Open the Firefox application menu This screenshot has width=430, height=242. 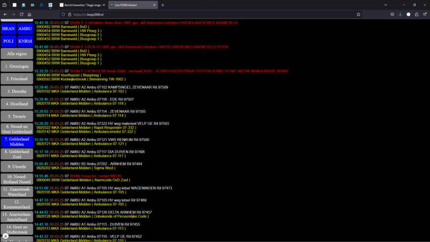point(425,14)
